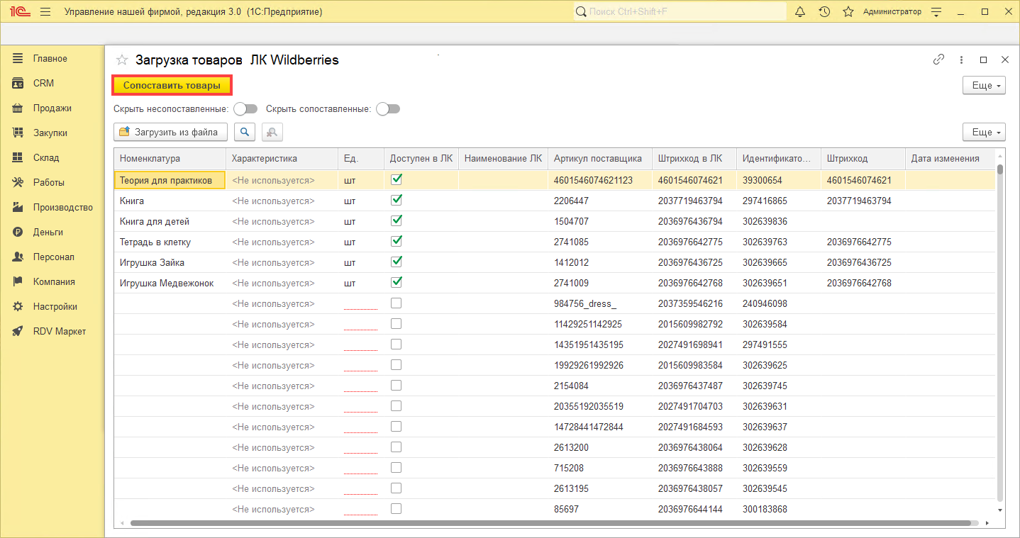Open the RDV Маркет section
The height and width of the screenshot is (538, 1020).
click(x=60, y=331)
